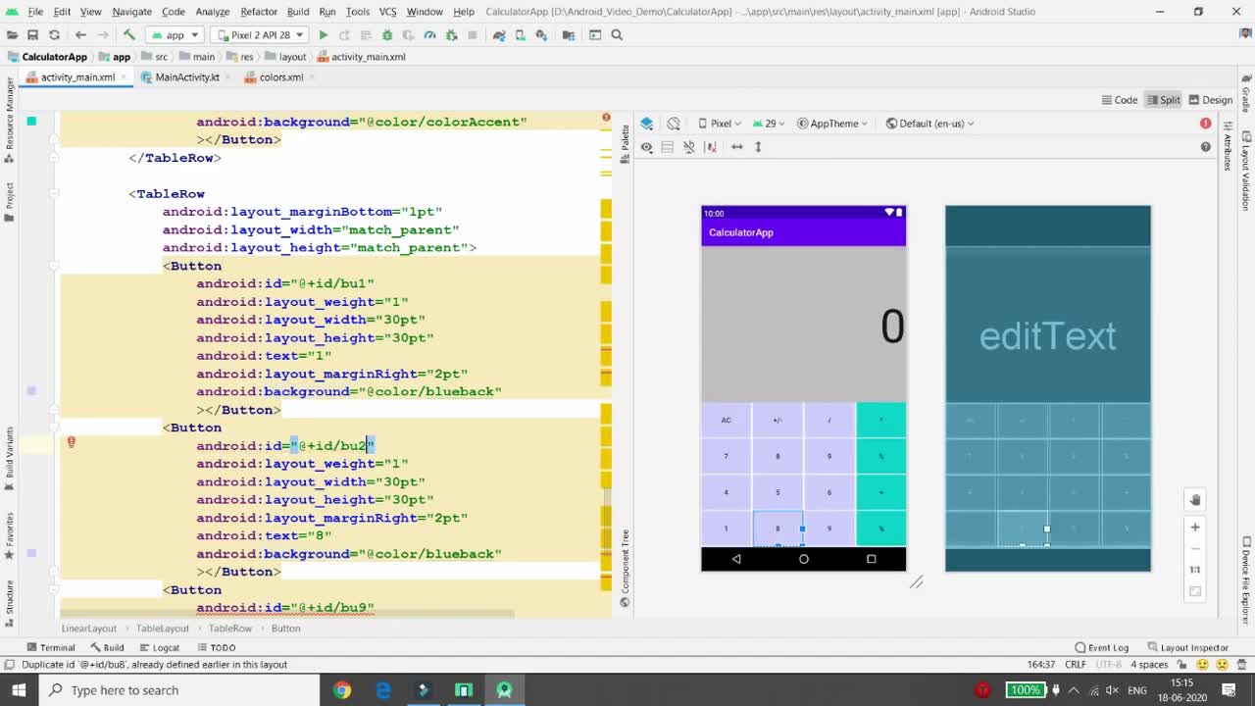Navigate back with the left arrow icon
This screenshot has height=706, width=1255.
(80, 35)
